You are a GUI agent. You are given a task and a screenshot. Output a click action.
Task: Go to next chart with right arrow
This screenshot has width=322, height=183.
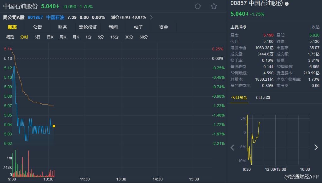(x=316, y=147)
